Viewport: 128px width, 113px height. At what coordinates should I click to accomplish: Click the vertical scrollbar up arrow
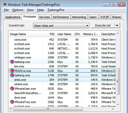click(x=118, y=33)
